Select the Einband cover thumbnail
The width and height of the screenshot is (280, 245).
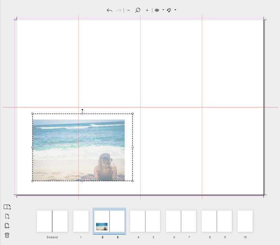coord(52,221)
